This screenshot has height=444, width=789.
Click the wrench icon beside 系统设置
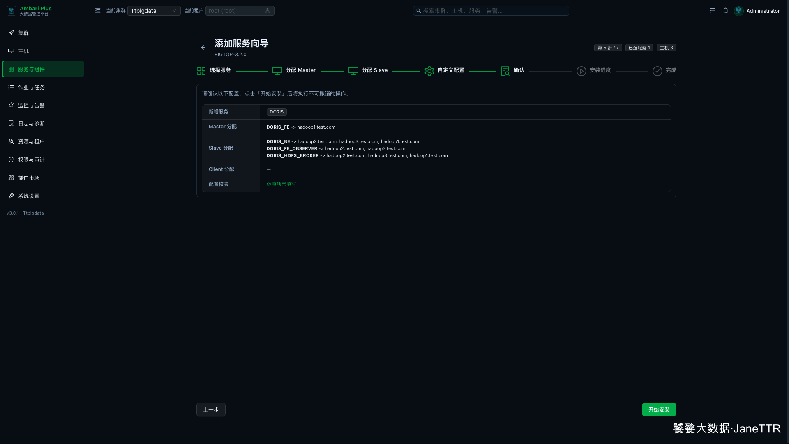[x=11, y=196]
